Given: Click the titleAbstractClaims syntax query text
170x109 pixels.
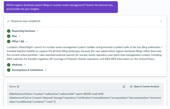Looking at the screenshot, I should [x=85, y=98].
